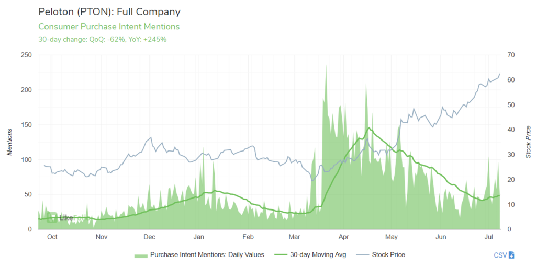Click the green area swatch in the legend
536x268 pixels.
[141, 255]
